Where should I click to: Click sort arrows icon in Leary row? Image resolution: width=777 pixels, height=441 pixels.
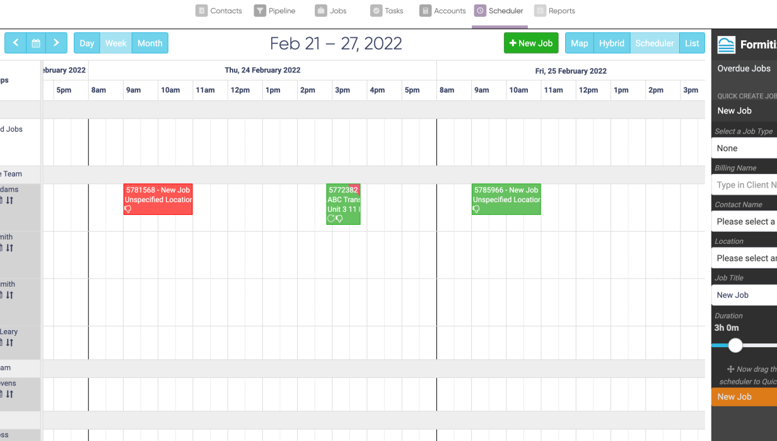click(x=9, y=343)
